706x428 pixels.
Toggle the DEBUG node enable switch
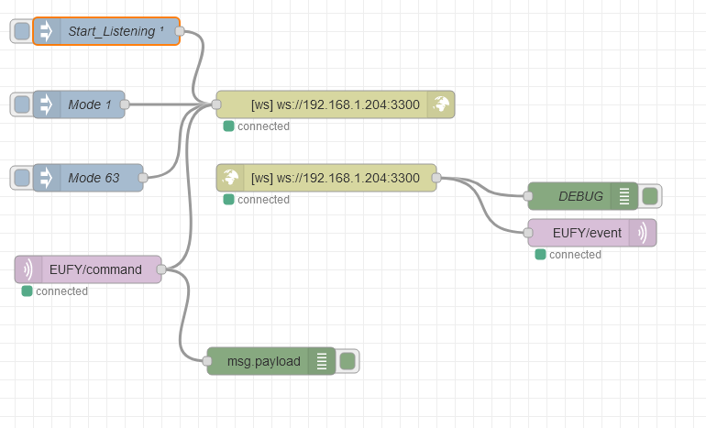650,196
